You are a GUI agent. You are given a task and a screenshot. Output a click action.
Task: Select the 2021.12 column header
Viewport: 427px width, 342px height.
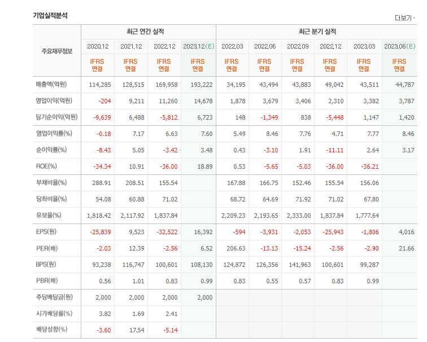pos(131,46)
